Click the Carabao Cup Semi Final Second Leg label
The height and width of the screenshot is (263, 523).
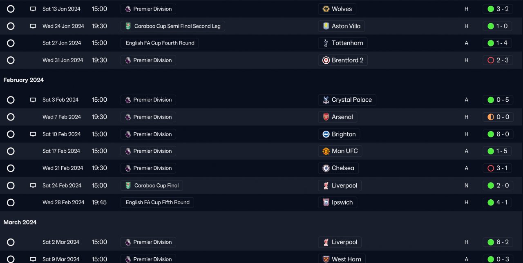[177, 26]
